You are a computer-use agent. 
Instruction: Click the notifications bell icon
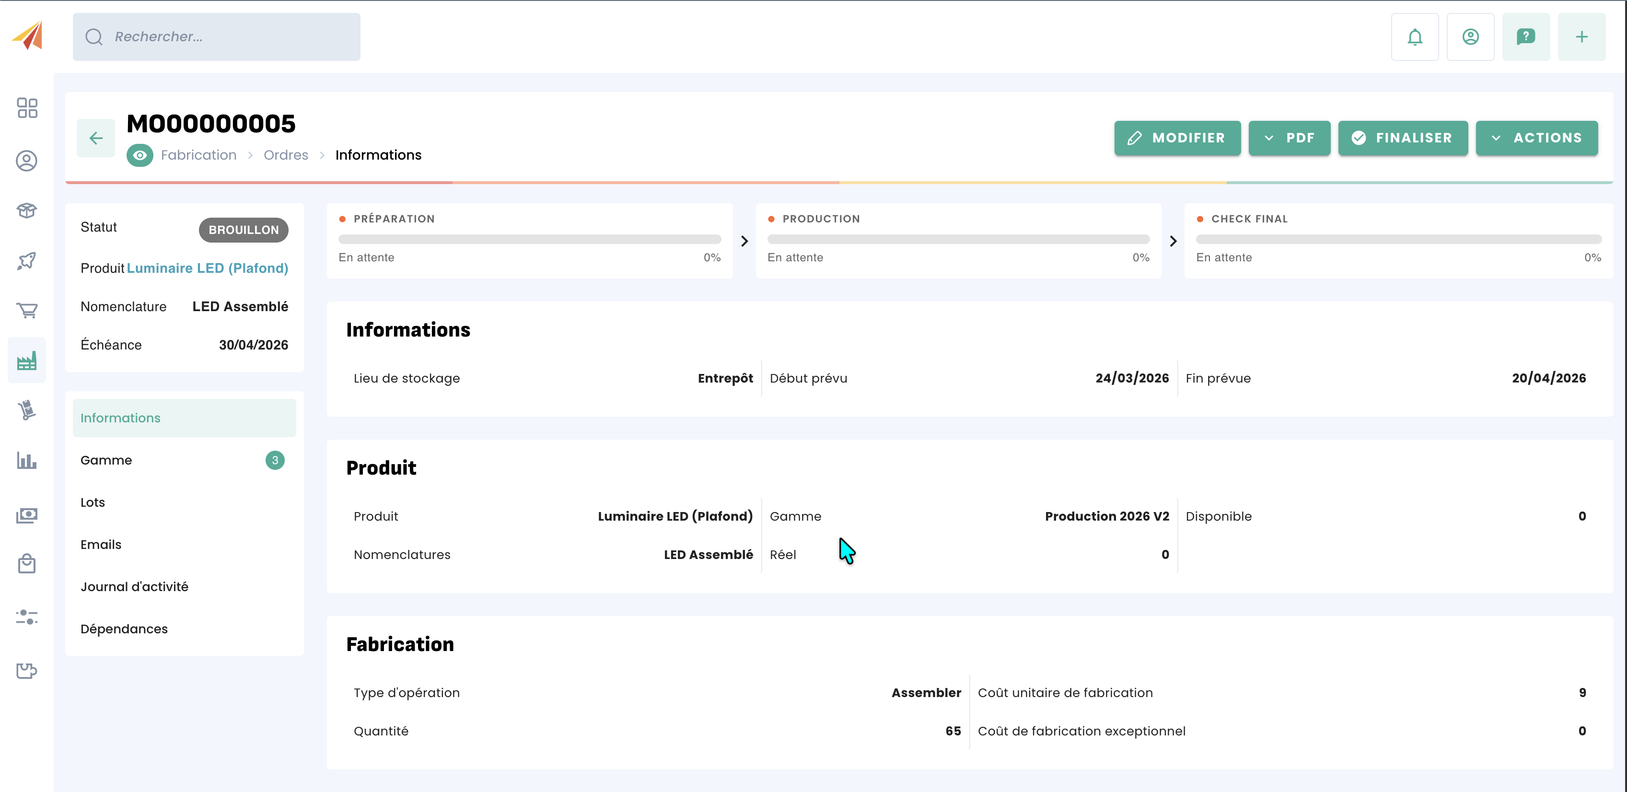pos(1414,36)
